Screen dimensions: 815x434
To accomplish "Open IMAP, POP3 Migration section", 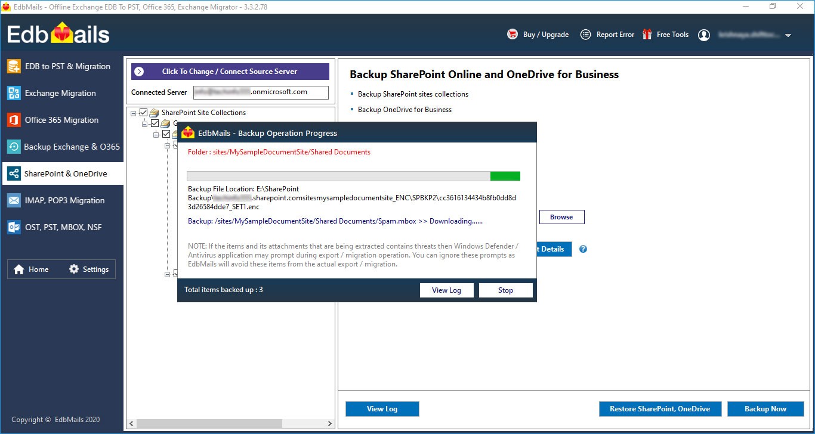I will pyautogui.click(x=62, y=200).
